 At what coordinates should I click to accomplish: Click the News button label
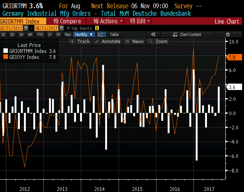pos(138,42)
